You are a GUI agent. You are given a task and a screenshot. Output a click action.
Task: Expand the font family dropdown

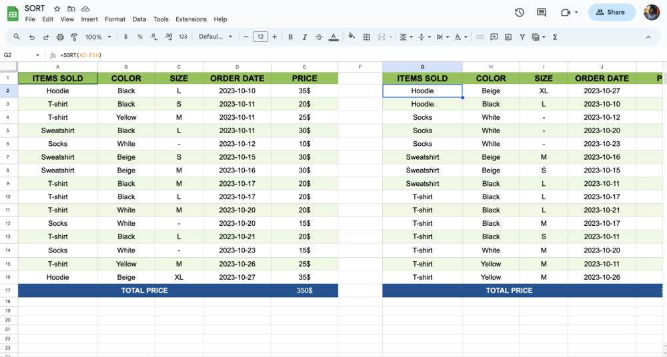tap(215, 37)
